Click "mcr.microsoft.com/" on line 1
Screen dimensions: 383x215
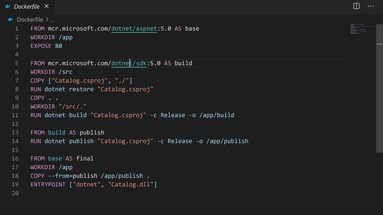tap(80, 29)
